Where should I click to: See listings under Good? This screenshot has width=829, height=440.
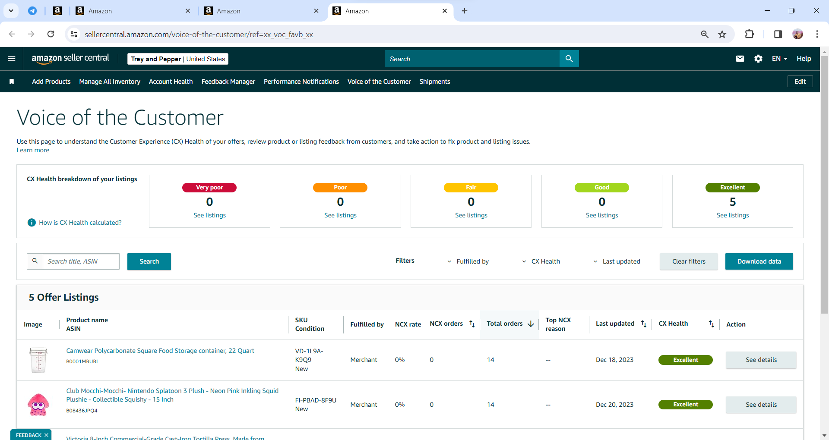(602, 215)
